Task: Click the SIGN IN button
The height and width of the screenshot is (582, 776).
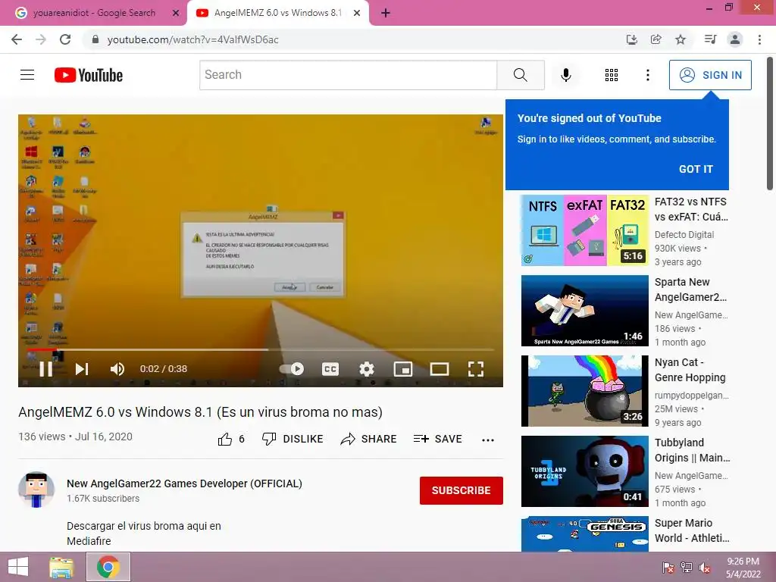Action: coord(710,75)
